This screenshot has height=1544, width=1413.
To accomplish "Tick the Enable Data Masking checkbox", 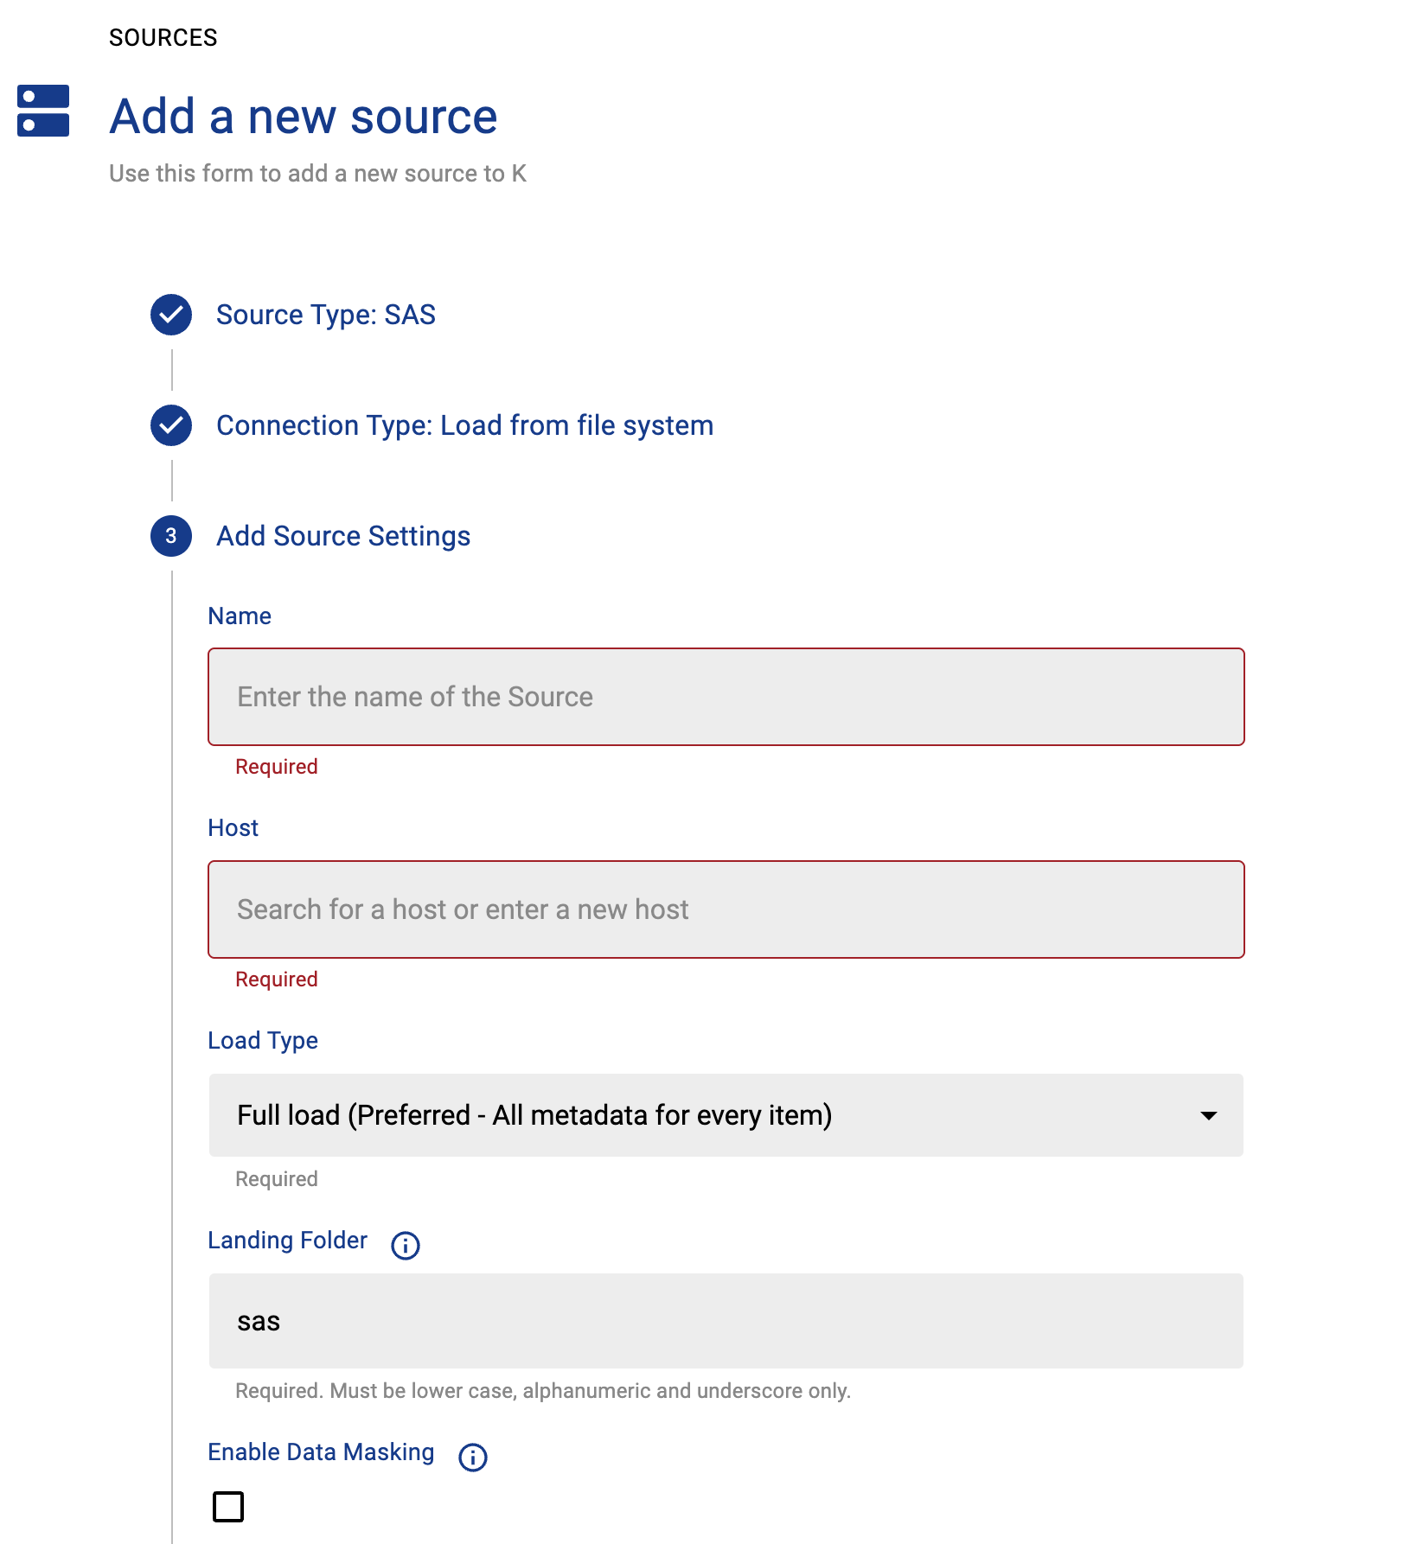I will (228, 1506).
